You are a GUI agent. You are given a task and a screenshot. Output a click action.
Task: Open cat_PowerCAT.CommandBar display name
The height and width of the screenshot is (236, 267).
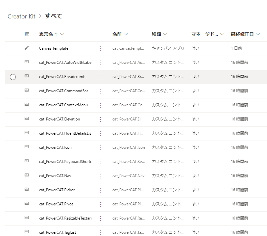tap(63, 91)
